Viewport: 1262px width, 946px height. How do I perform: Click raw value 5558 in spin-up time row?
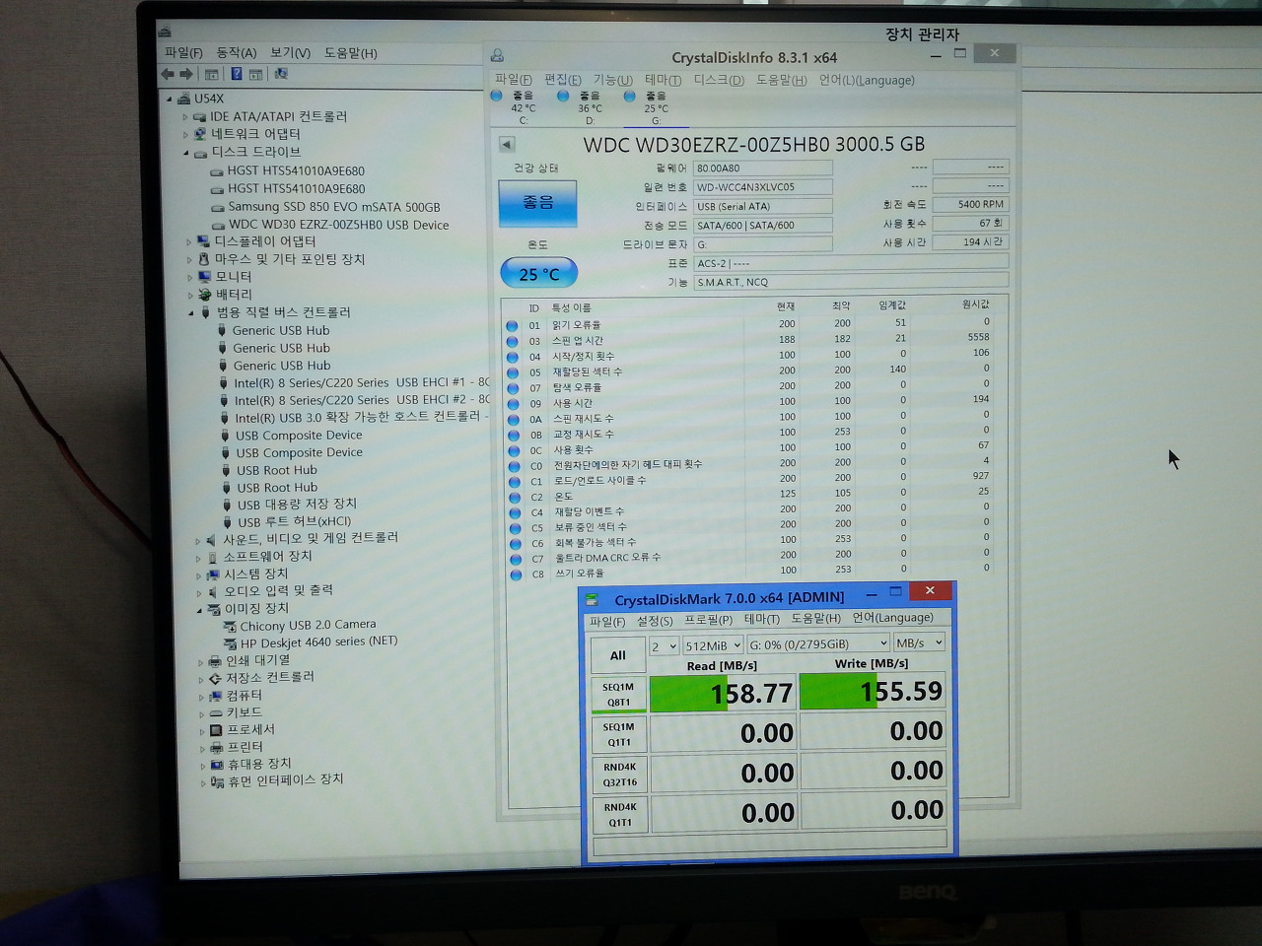pos(978,337)
